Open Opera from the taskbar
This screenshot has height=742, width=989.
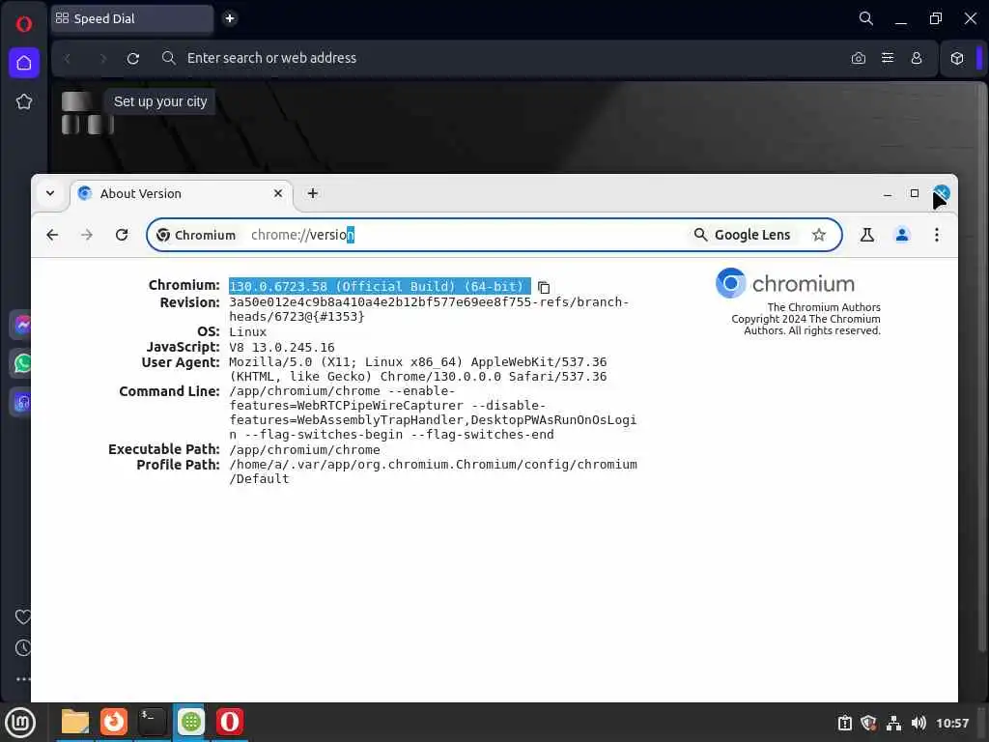pos(230,722)
